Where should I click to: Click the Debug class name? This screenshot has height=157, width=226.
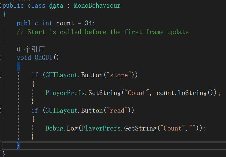pyautogui.click(x=54, y=128)
